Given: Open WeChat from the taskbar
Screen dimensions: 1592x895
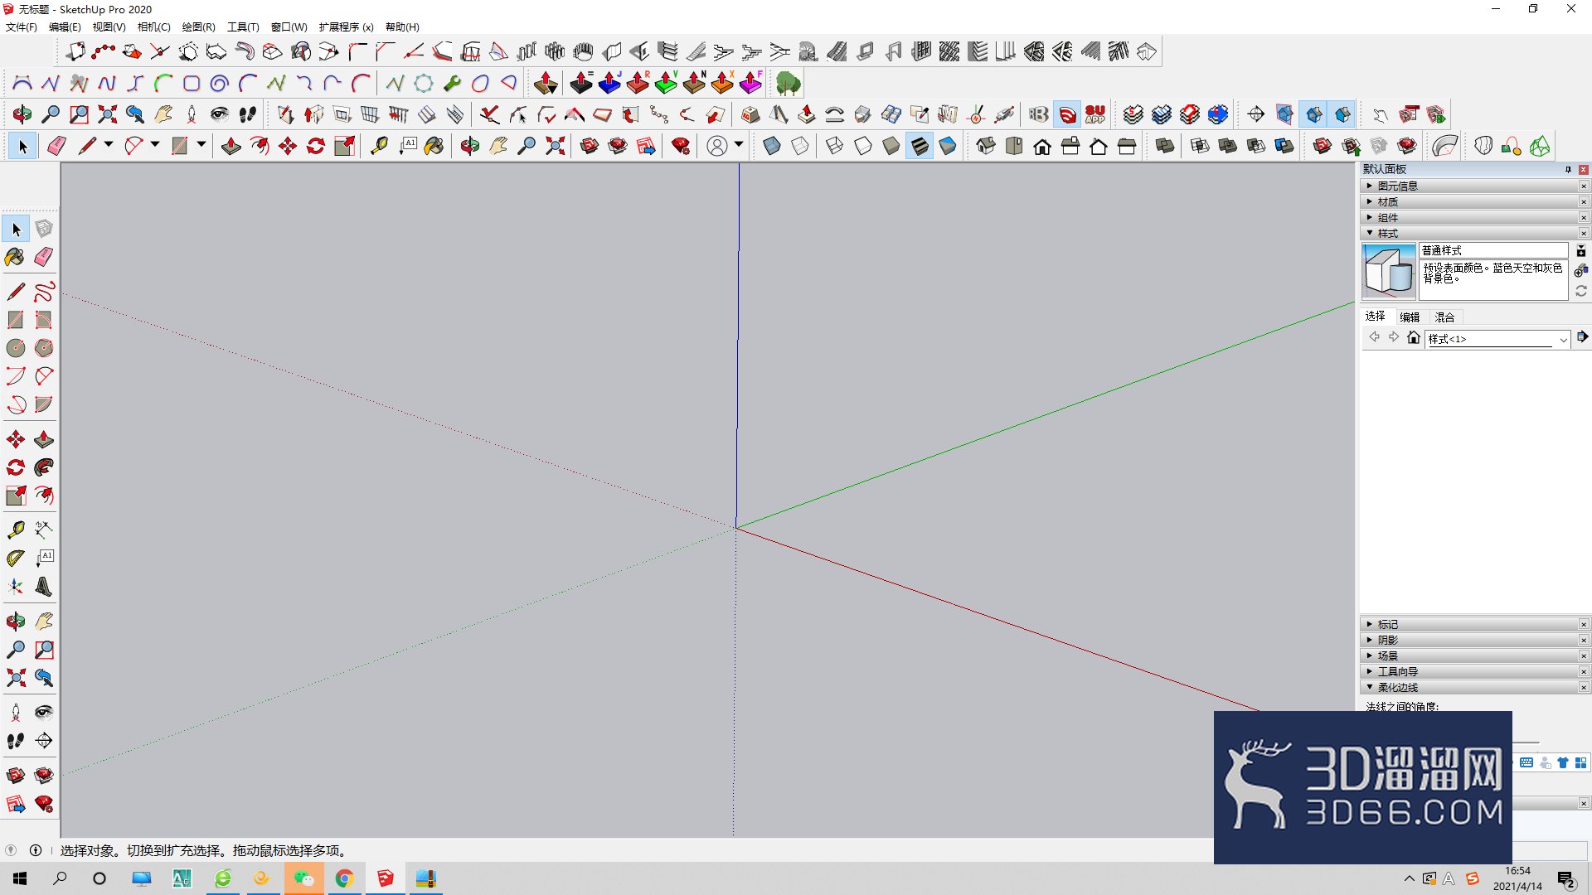Looking at the screenshot, I should pos(304,878).
